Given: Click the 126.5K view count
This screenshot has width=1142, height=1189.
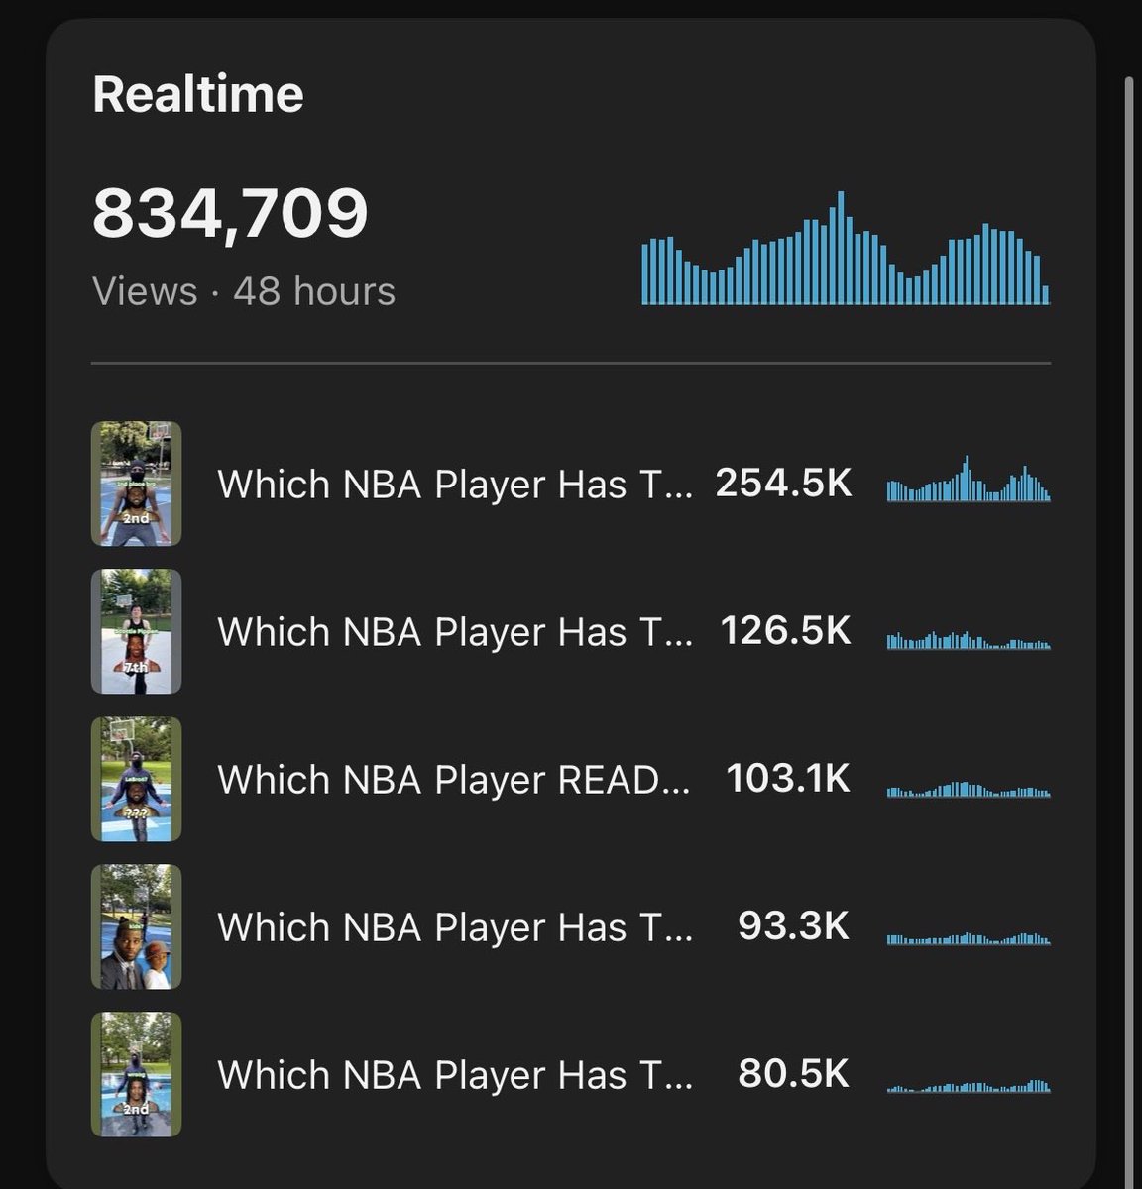Looking at the screenshot, I should coord(785,630).
